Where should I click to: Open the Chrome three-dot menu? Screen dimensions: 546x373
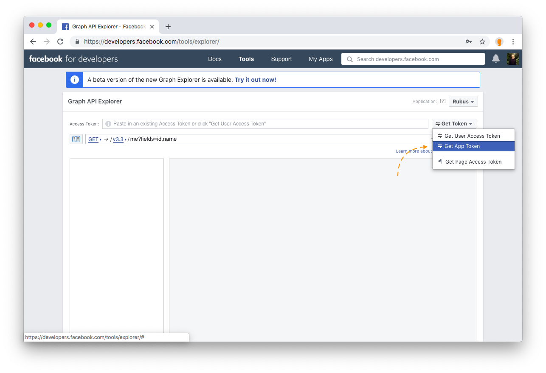tap(513, 42)
